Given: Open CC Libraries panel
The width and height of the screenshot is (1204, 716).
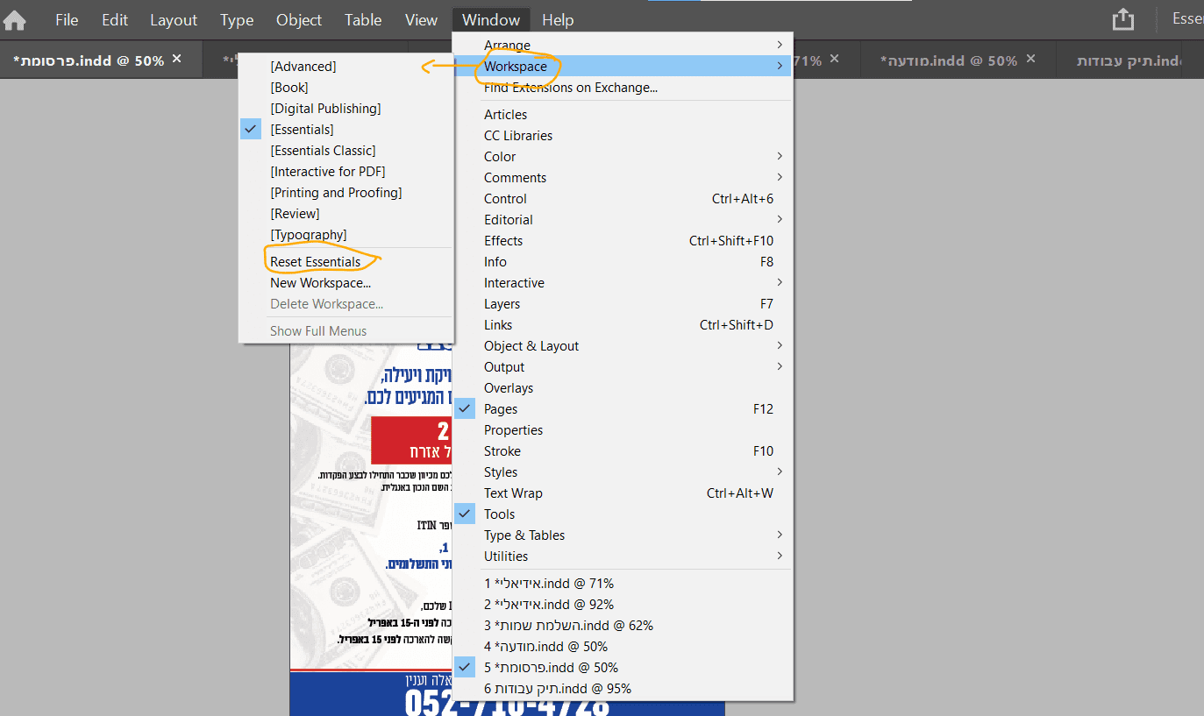Looking at the screenshot, I should click(623, 136).
